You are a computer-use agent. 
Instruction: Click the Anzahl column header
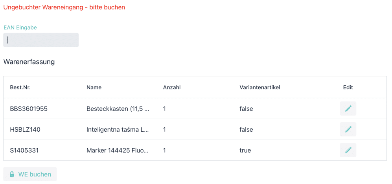coord(172,87)
